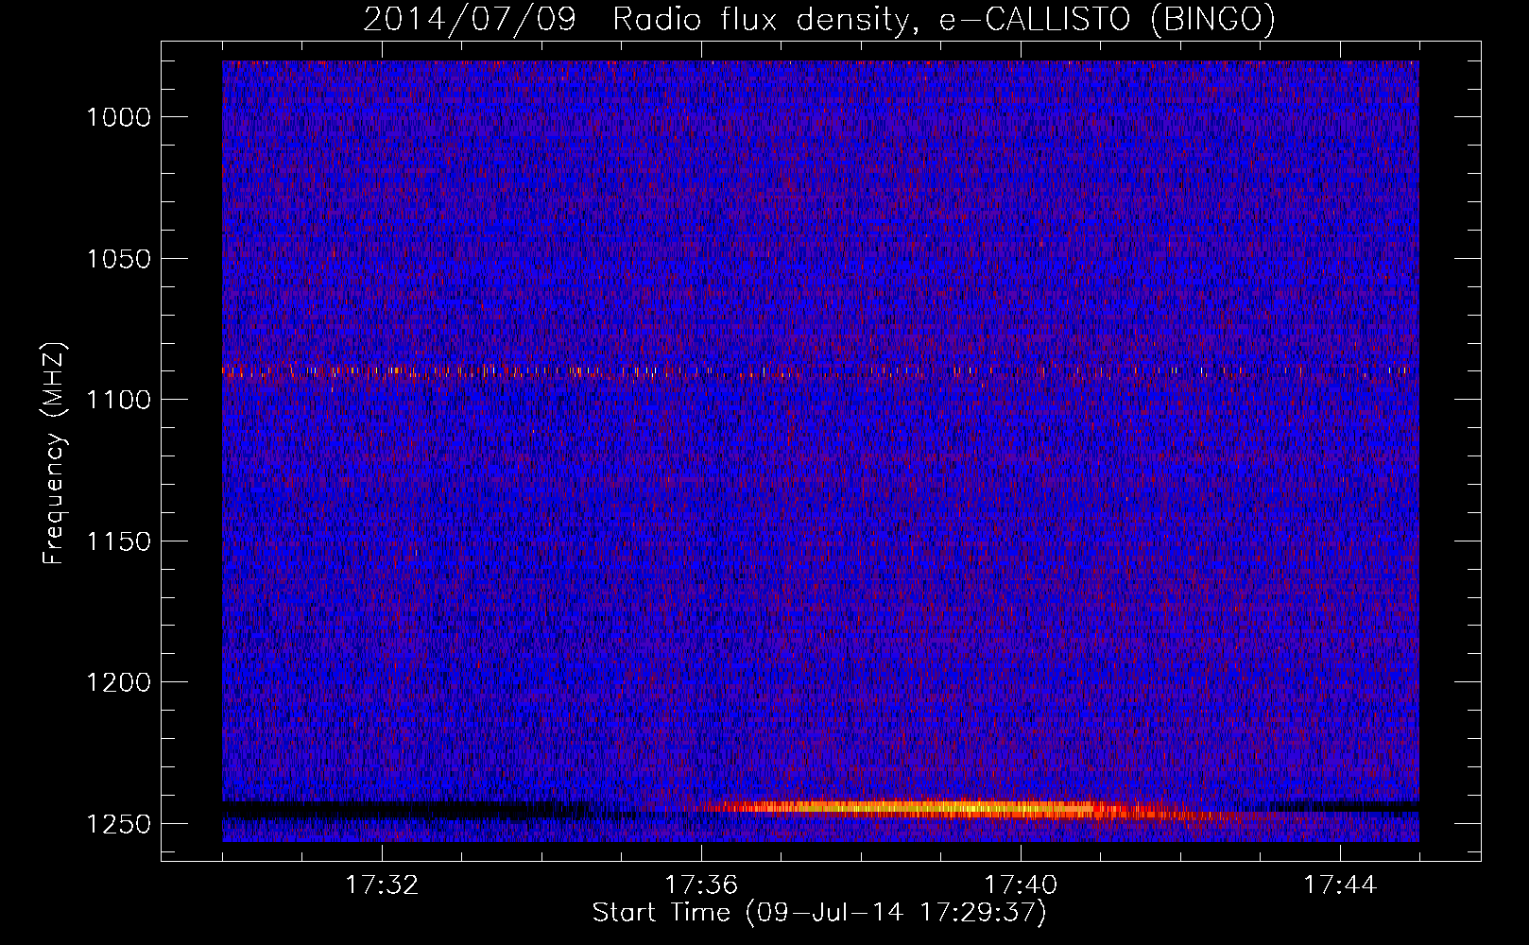Click the 1200 frequency tick label
Image resolution: width=1529 pixels, height=945 pixels.
pyautogui.click(x=118, y=682)
